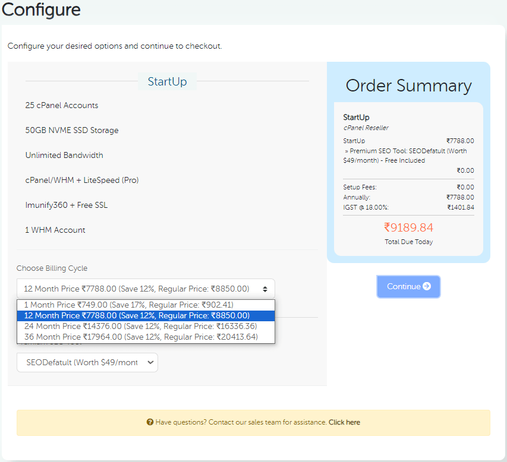Click the total amount ₹9189.84
Viewport: 507px width, 462px height.
point(408,226)
